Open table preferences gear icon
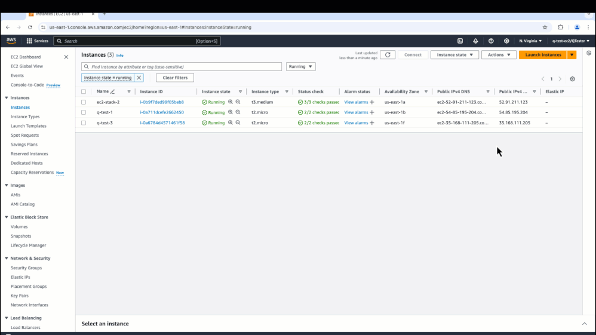The image size is (596, 335). tap(573, 79)
